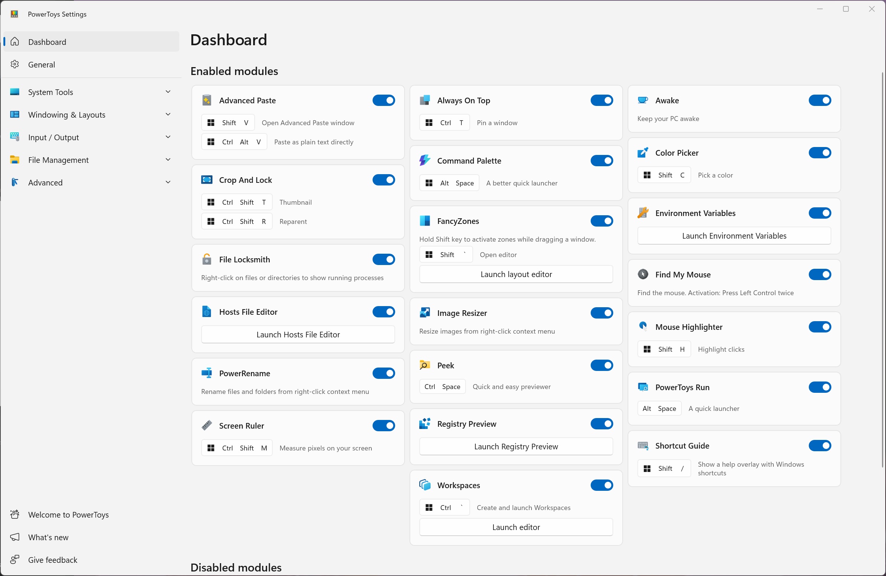The width and height of the screenshot is (886, 576).
Task: Disable Mouse Highlighter switch
Action: (x=820, y=327)
